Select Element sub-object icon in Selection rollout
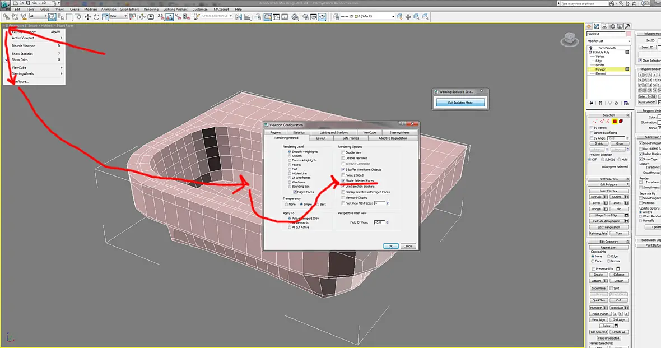The image size is (661, 348). pyautogui.click(x=621, y=121)
